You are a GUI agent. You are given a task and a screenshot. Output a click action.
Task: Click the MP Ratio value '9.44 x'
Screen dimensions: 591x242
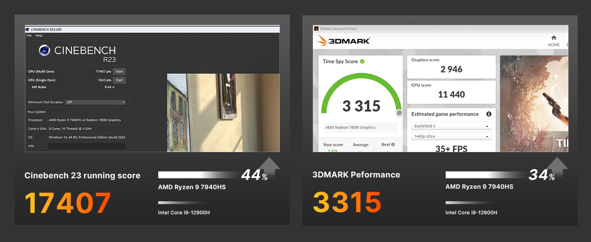109,87
